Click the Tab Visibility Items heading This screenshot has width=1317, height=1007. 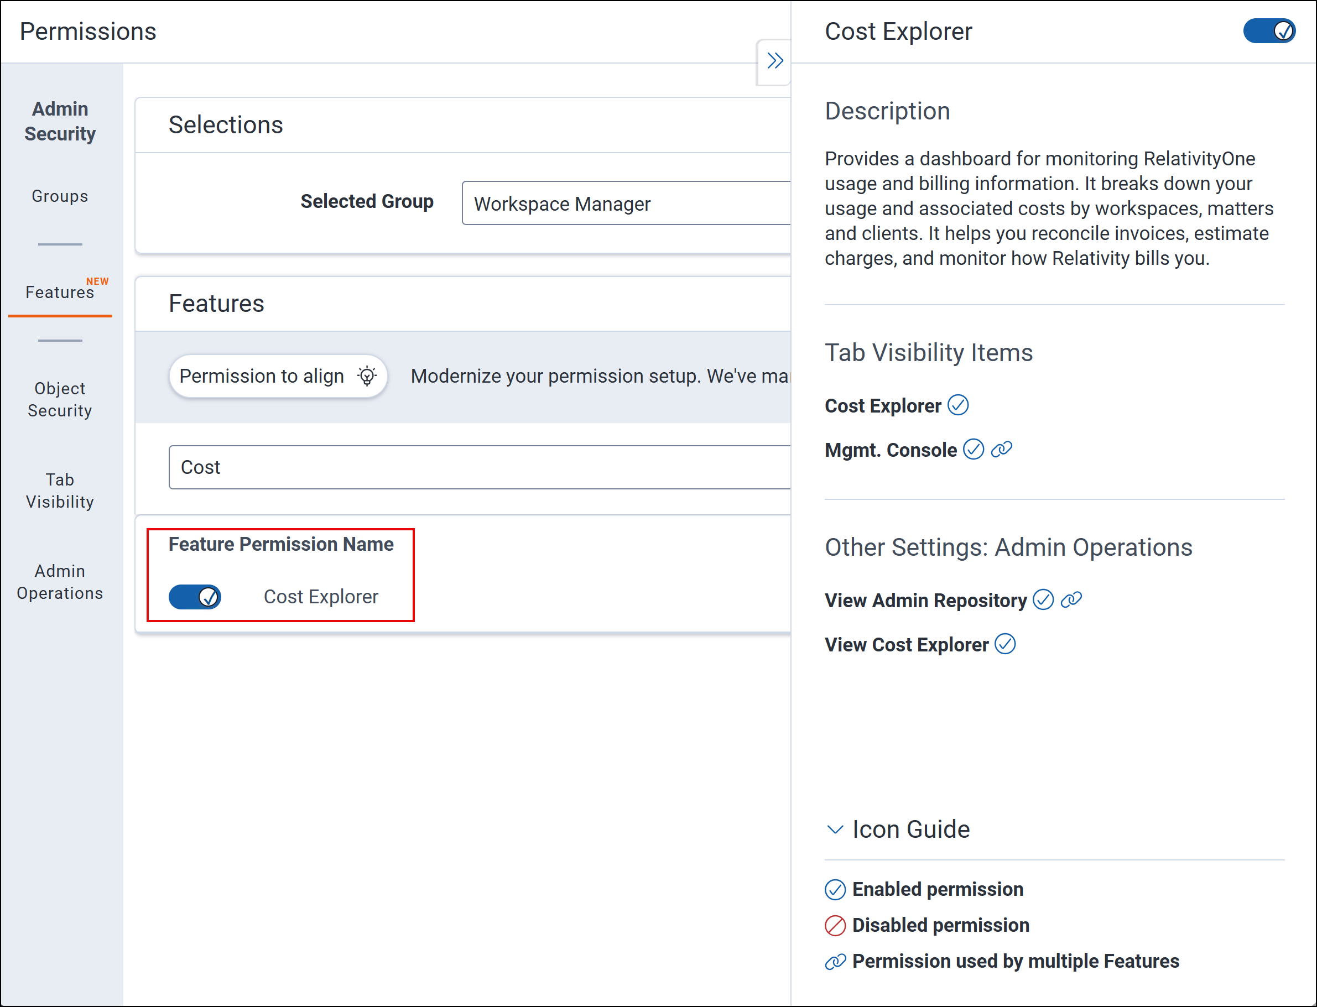929,352
